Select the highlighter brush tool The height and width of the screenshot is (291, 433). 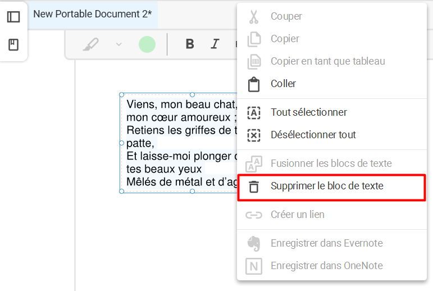point(90,44)
